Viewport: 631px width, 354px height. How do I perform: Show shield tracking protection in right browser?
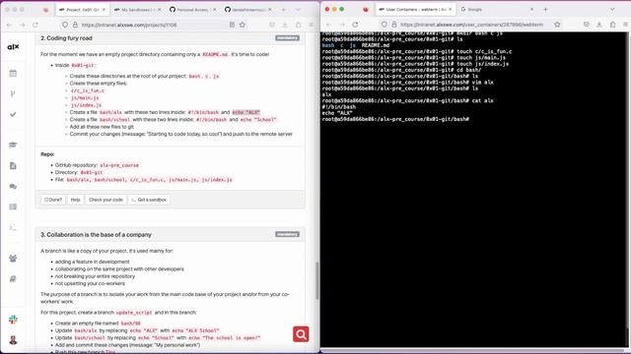(x=384, y=25)
